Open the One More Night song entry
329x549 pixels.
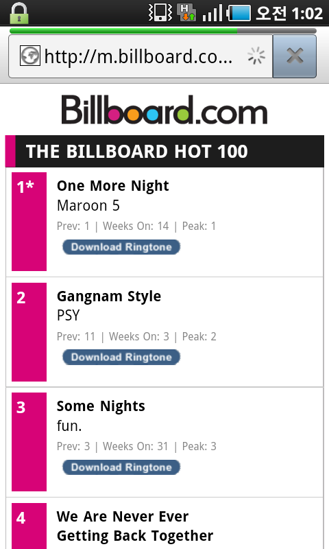coord(113,185)
